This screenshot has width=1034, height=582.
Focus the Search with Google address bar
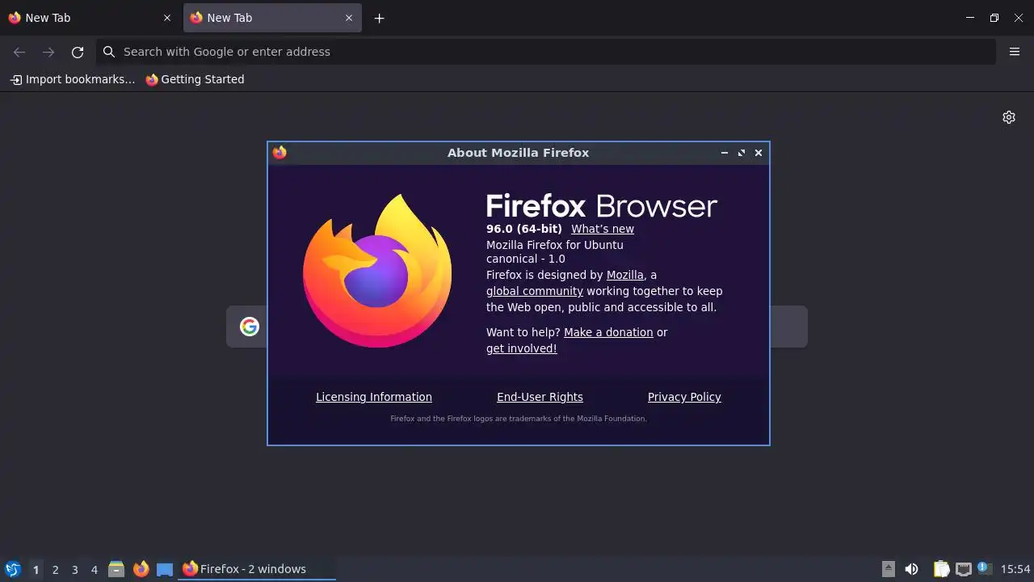[x=546, y=52]
